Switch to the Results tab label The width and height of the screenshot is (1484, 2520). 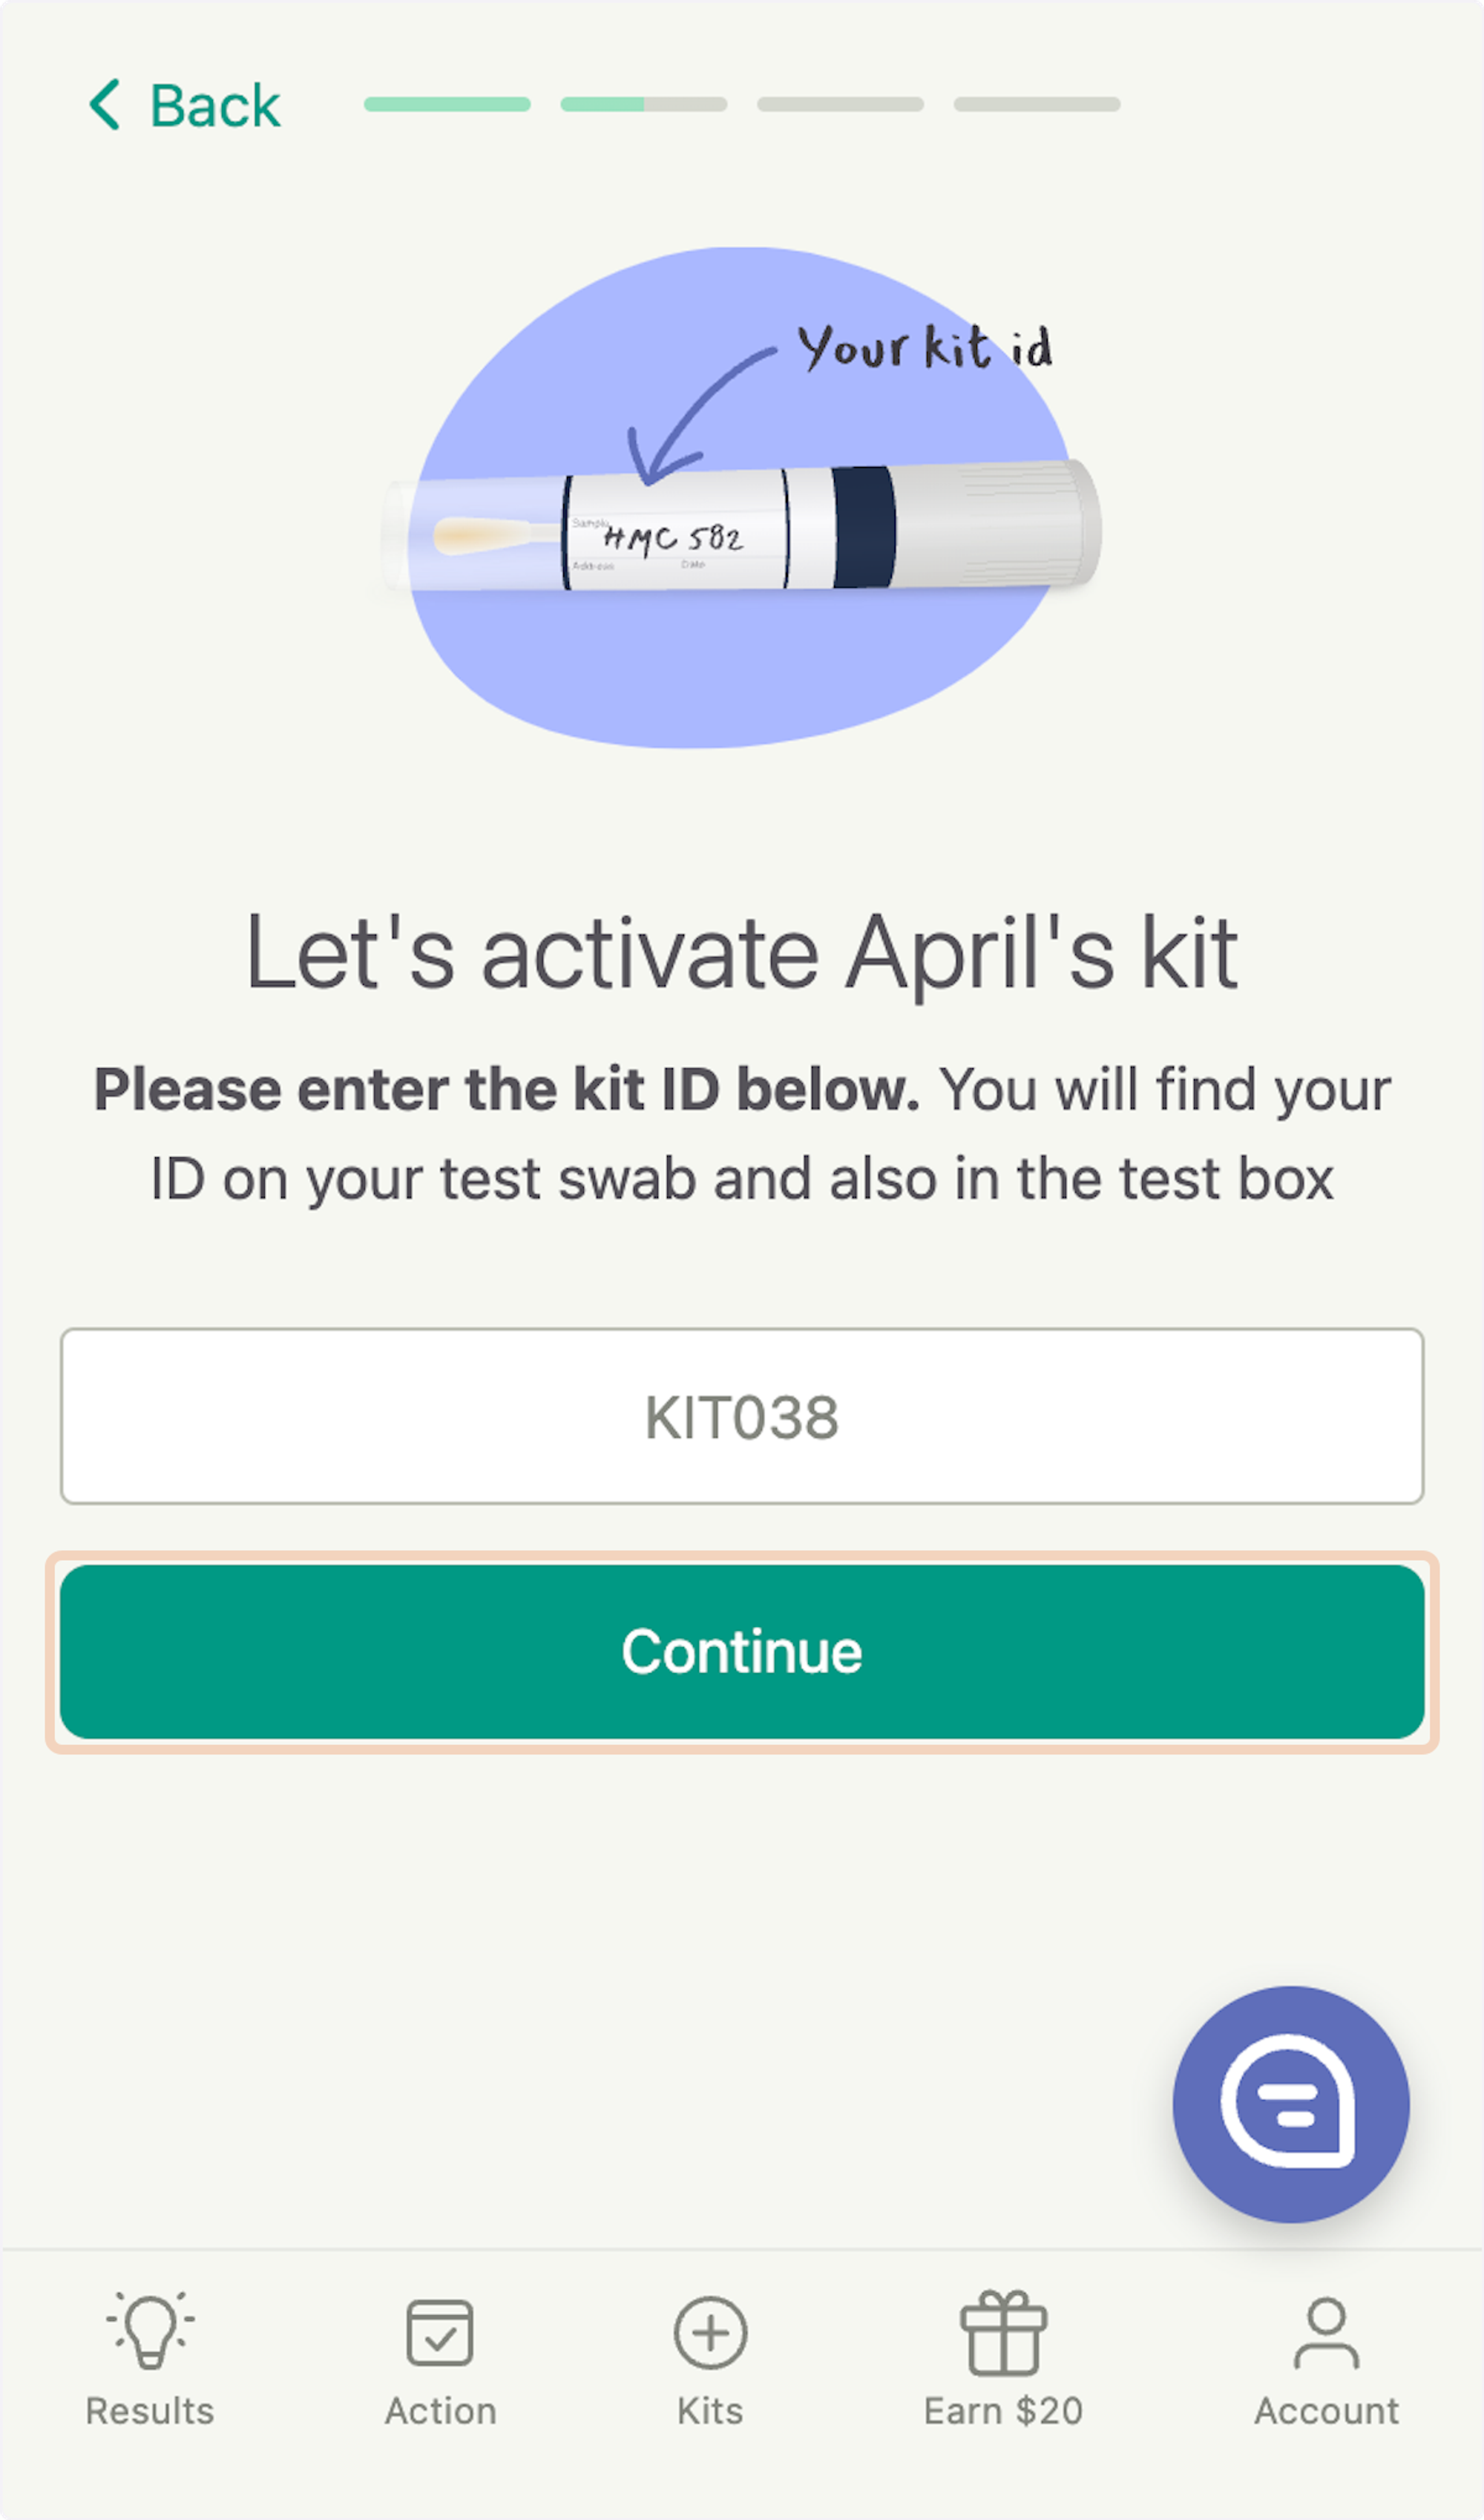(150, 2411)
